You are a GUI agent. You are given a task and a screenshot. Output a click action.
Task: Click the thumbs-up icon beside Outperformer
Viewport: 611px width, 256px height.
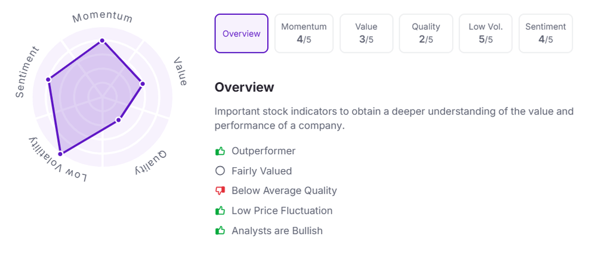pyautogui.click(x=220, y=151)
